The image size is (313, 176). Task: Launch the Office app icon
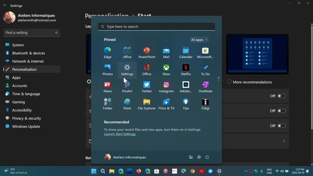click(x=147, y=70)
